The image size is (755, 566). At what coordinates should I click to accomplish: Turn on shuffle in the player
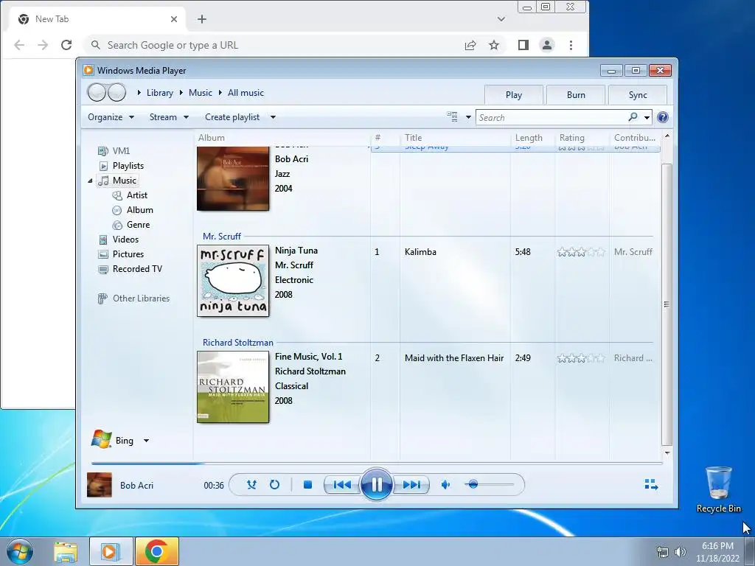pos(251,485)
